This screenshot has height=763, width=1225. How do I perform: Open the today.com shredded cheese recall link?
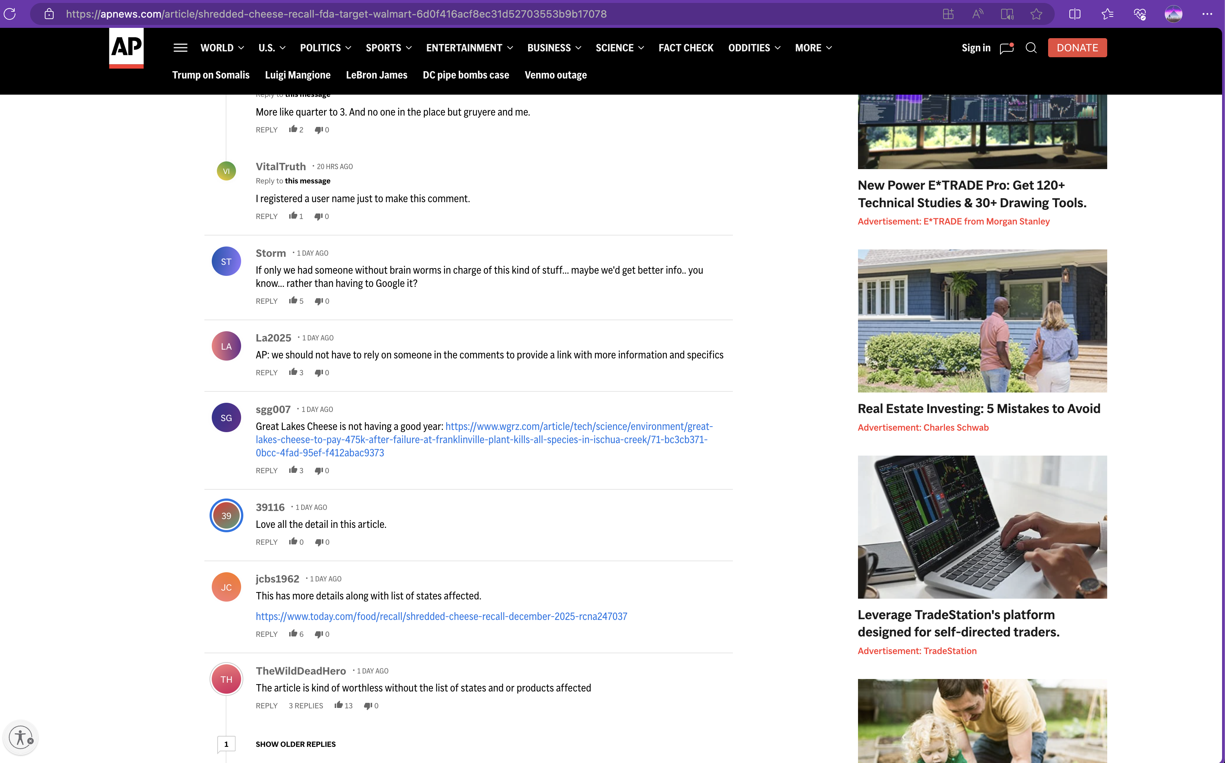point(441,616)
